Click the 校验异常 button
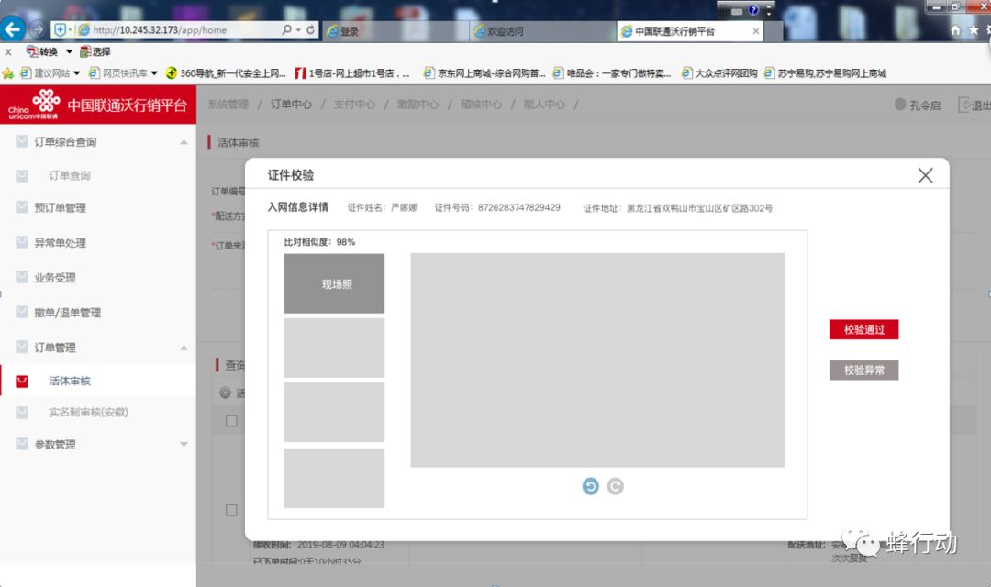 (863, 370)
